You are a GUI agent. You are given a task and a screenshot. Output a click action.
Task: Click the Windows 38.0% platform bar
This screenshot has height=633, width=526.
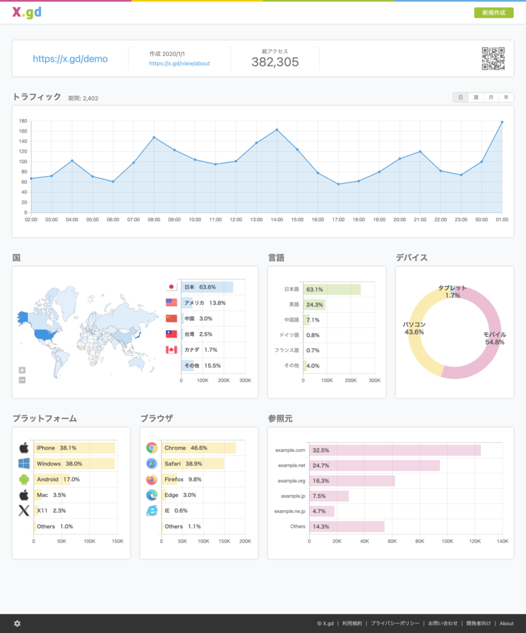74,464
